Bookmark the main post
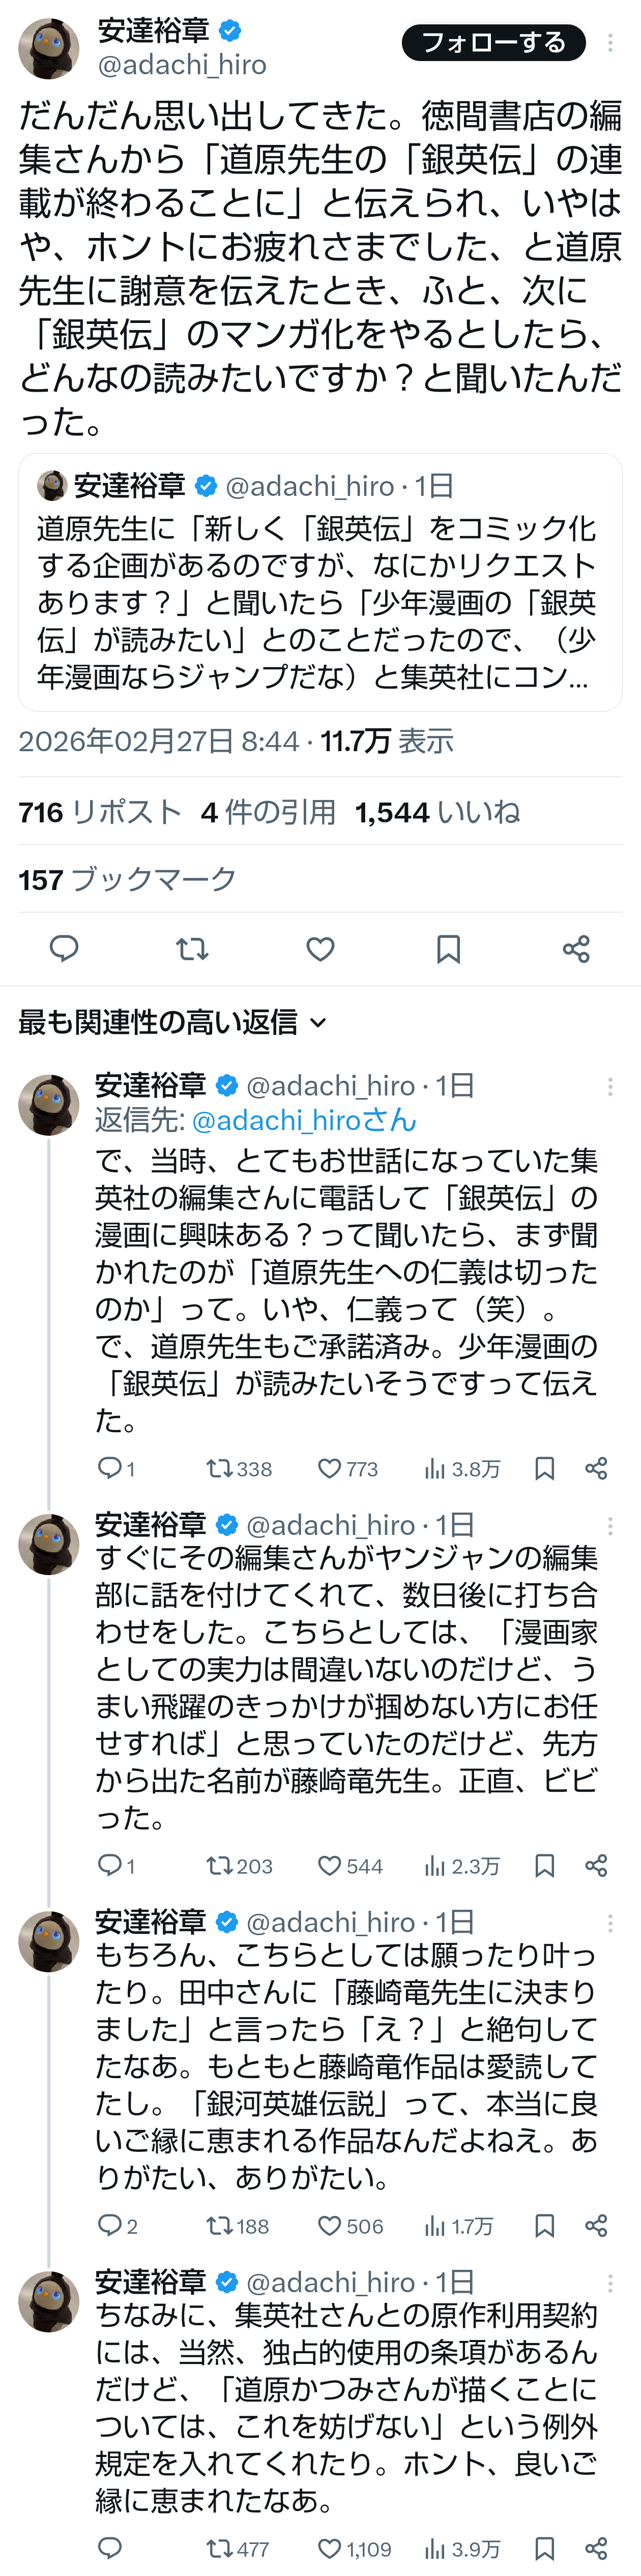Screen dimensions: 641x2576 point(448,948)
